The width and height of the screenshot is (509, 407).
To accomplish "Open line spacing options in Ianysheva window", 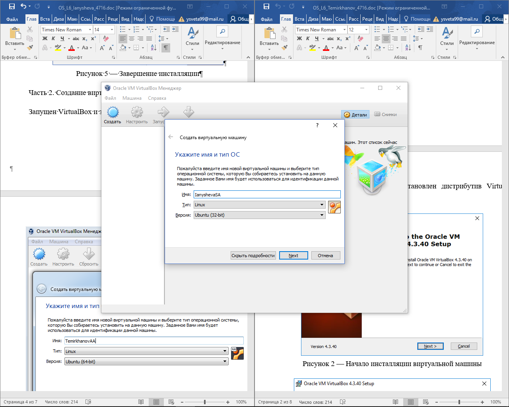I will tap(163, 39).
